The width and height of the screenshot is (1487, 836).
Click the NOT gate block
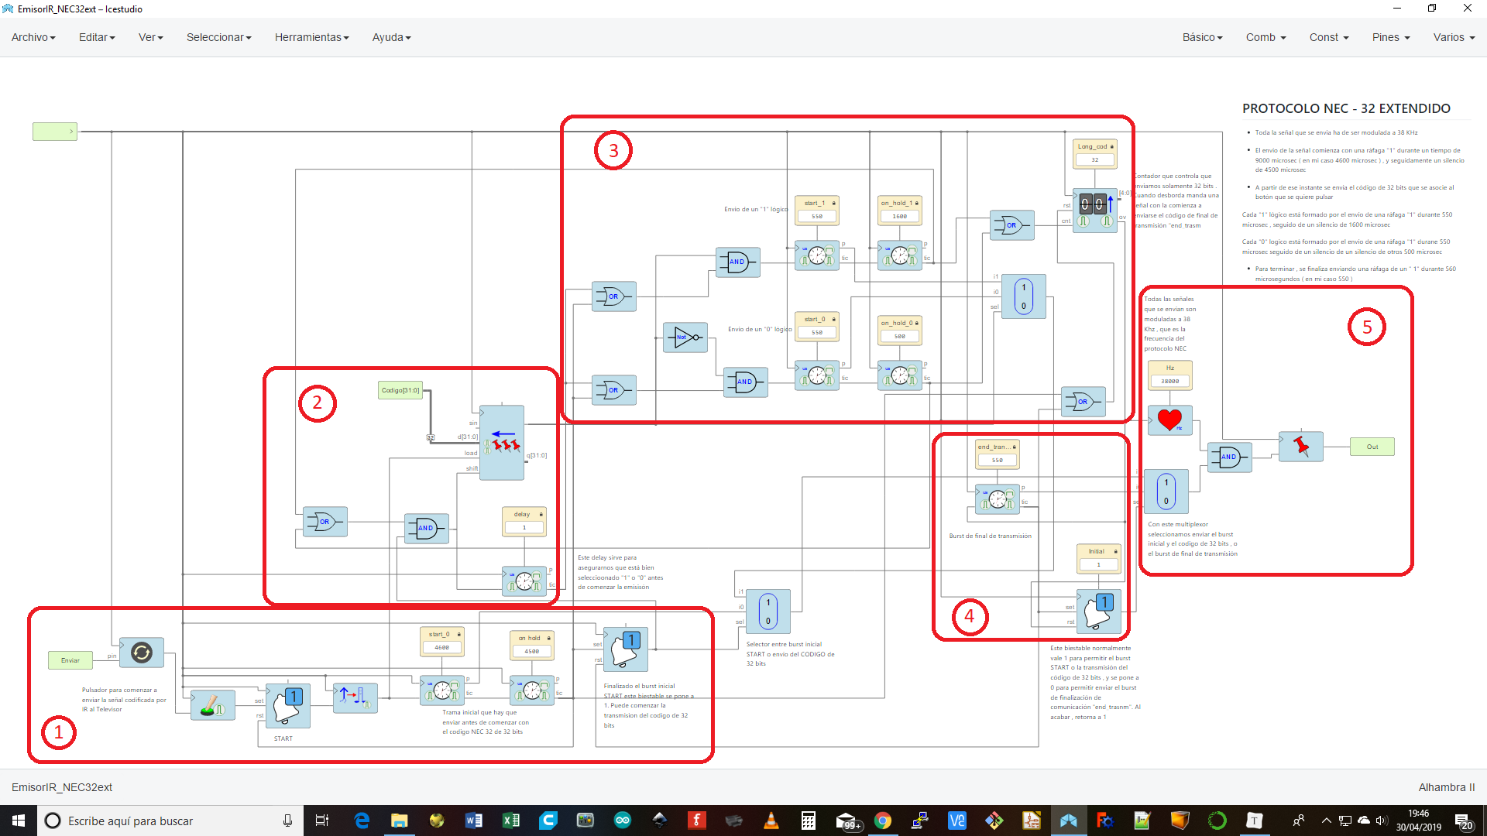coord(685,337)
